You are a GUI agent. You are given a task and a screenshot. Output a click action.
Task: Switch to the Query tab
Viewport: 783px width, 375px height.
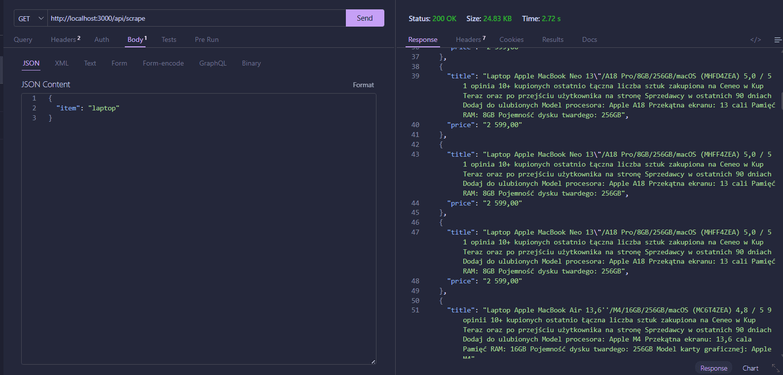tap(23, 39)
